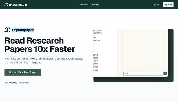This screenshot has width=178, height=106.
Task: Select the highlighted Explainpaper hero text
Action: click(23, 30)
